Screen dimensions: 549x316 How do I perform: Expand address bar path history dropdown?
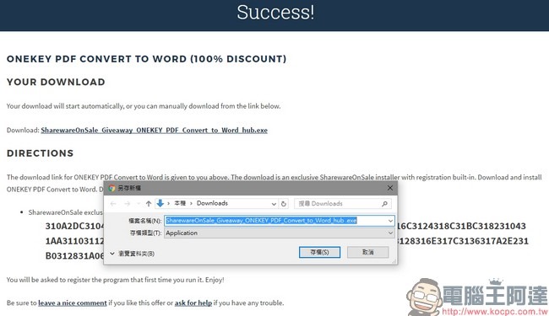[274, 204]
